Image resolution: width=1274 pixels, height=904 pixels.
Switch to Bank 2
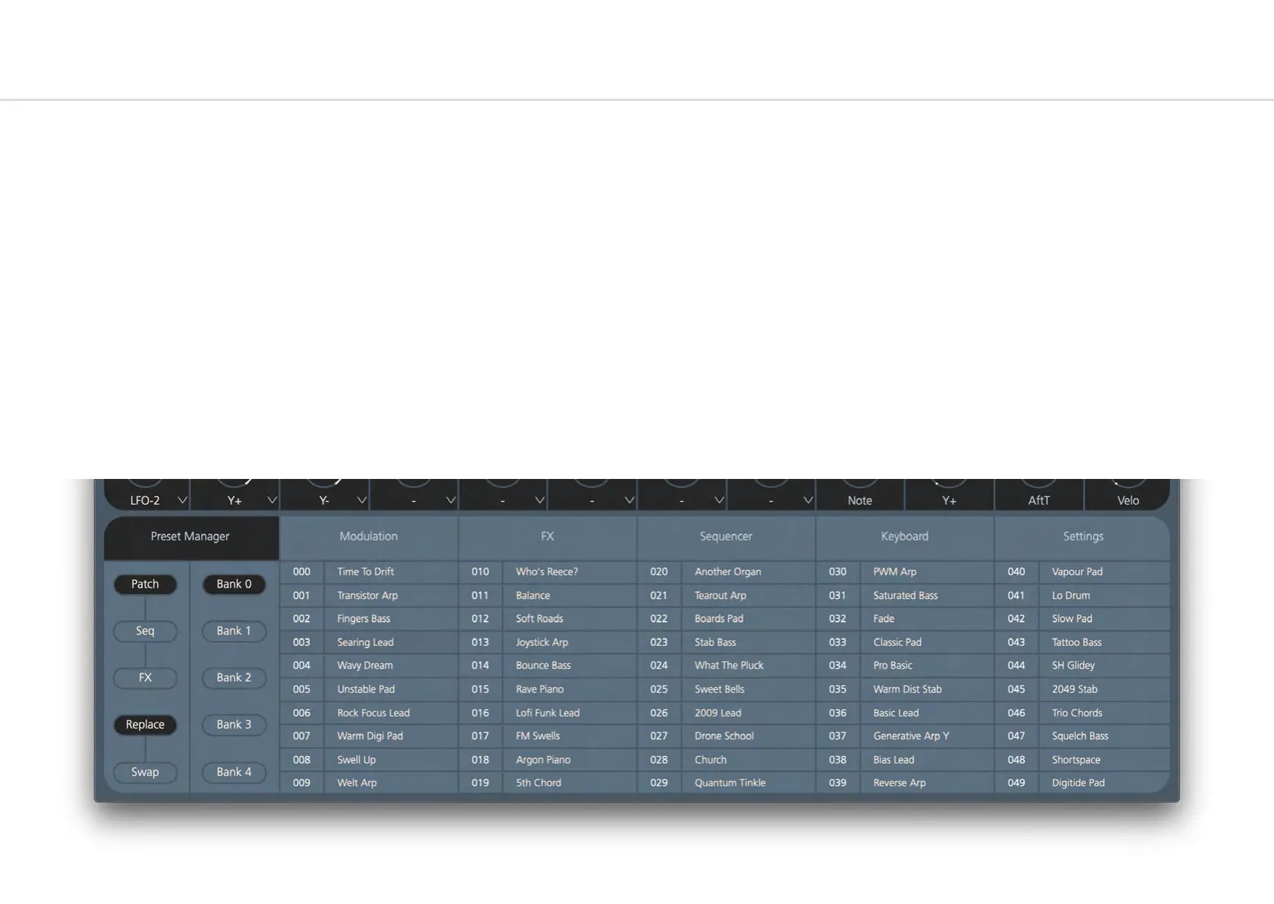pyautogui.click(x=234, y=678)
